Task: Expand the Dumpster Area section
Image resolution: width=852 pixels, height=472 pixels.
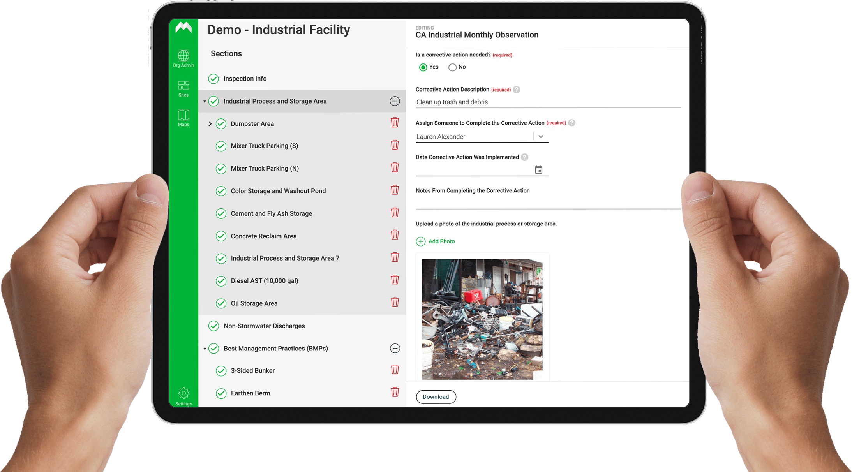Action: tap(210, 123)
